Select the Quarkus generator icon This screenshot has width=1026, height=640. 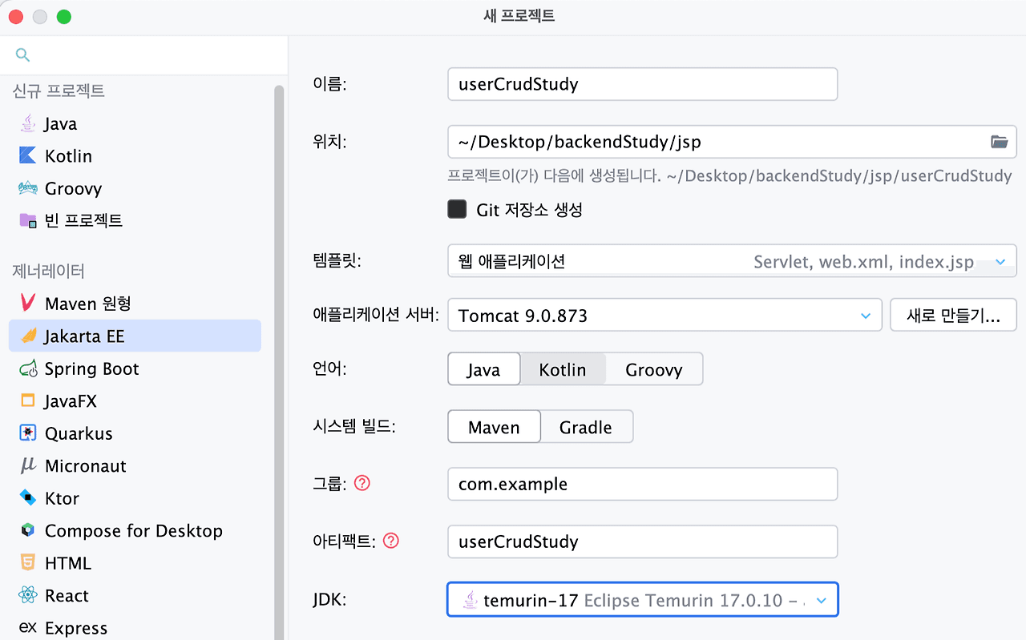click(x=28, y=433)
